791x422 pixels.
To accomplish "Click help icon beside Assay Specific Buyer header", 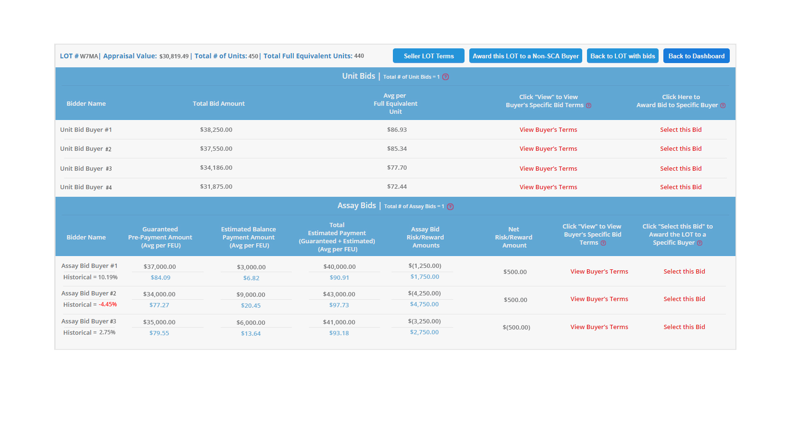I will click(699, 243).
